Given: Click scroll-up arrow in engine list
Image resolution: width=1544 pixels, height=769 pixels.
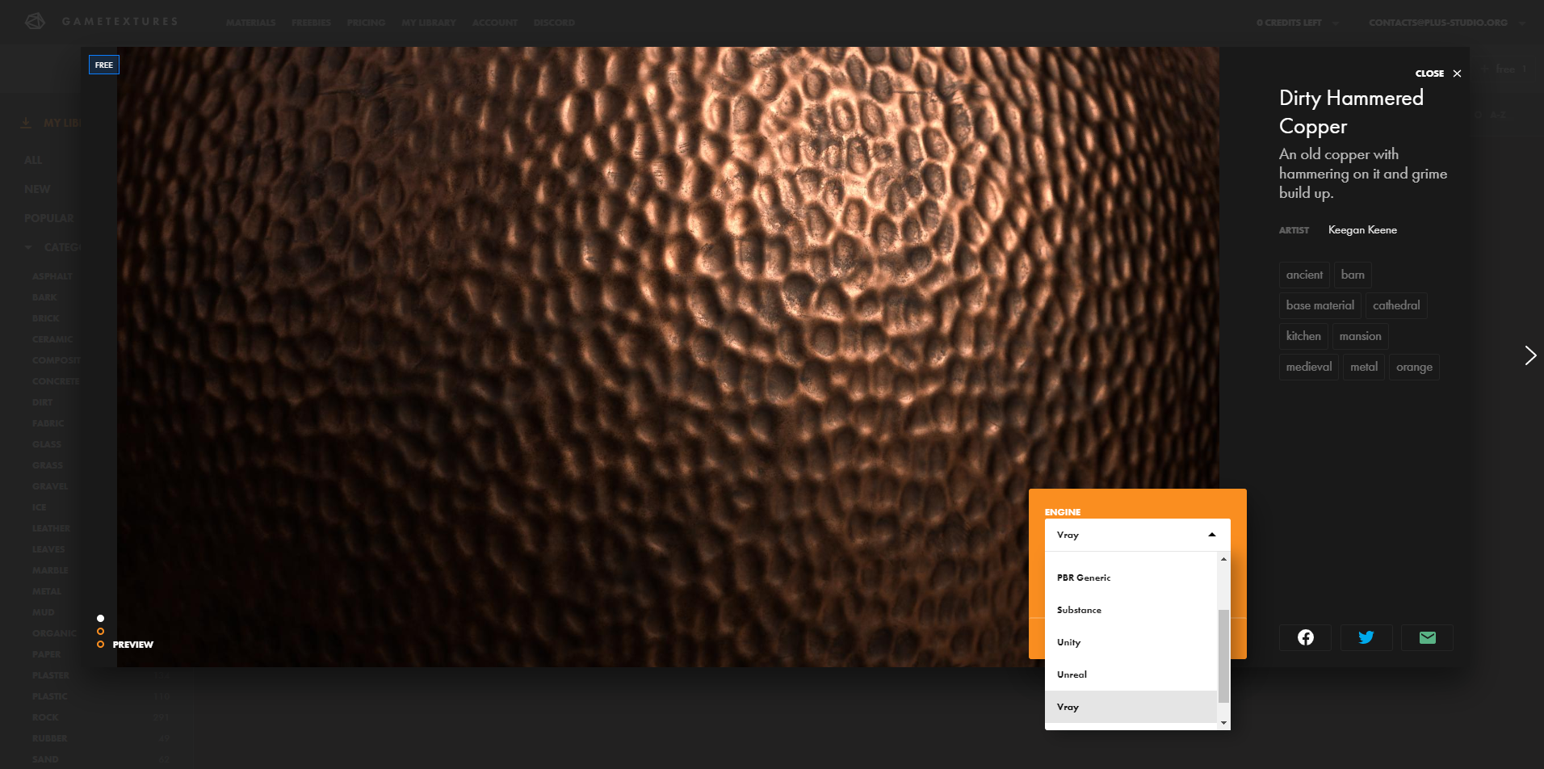Looking at the screenshot, I should pyautogui.click(x=1224, y=559).
